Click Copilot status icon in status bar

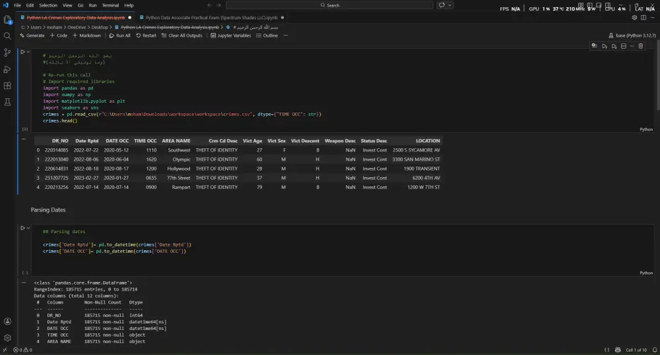point(618,350)
